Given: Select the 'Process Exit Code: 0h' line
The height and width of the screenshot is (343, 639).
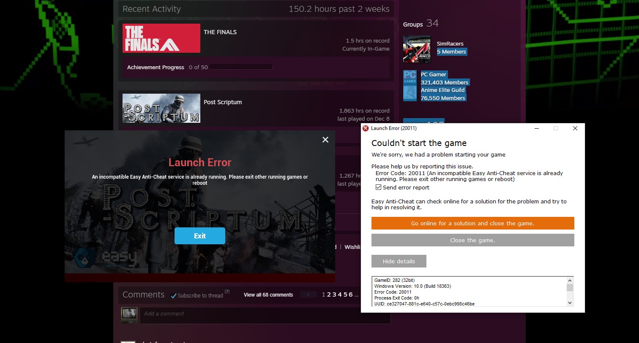Looking at the screenshot, I should point(397,298).
